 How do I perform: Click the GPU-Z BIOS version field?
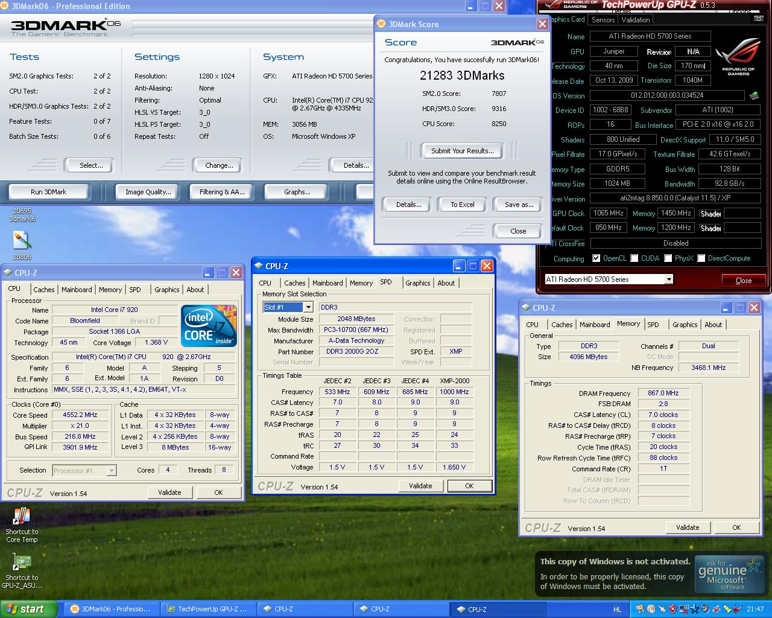pos(666,95)
